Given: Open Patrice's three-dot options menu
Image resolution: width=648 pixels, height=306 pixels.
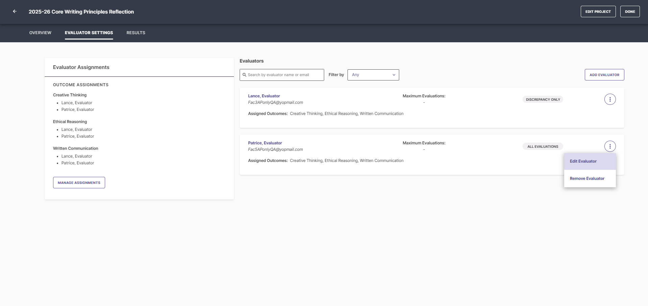Looking at the screenshot, I should [x=610, y=146].
